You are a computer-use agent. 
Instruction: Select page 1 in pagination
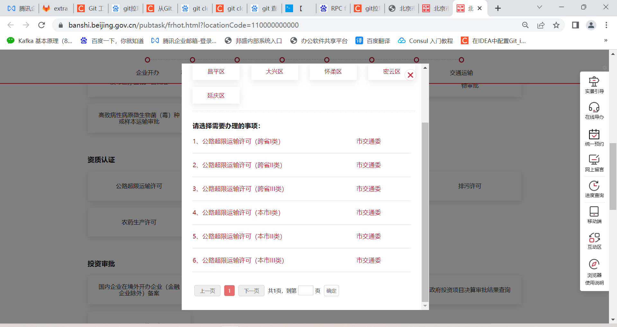pyautogui.click(x=229, y=291)
